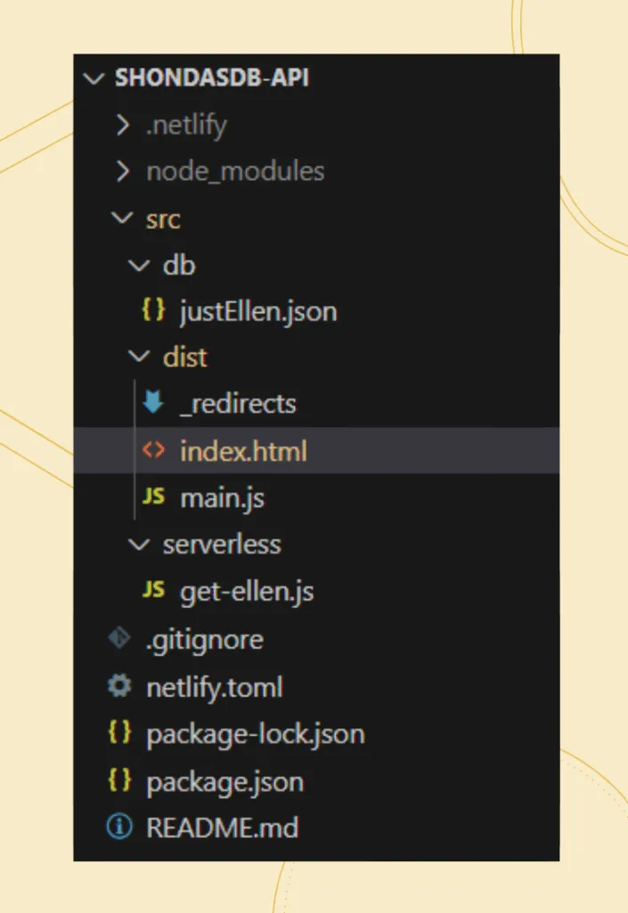628x913 pixels.
Task: Click the JSON icon beside package-lock.json
Action: tap(120, 733)
